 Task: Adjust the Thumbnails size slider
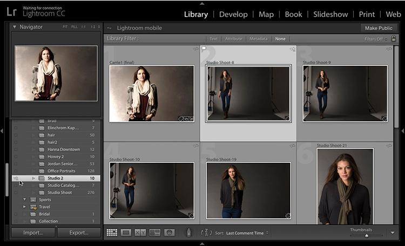(367, 235)
